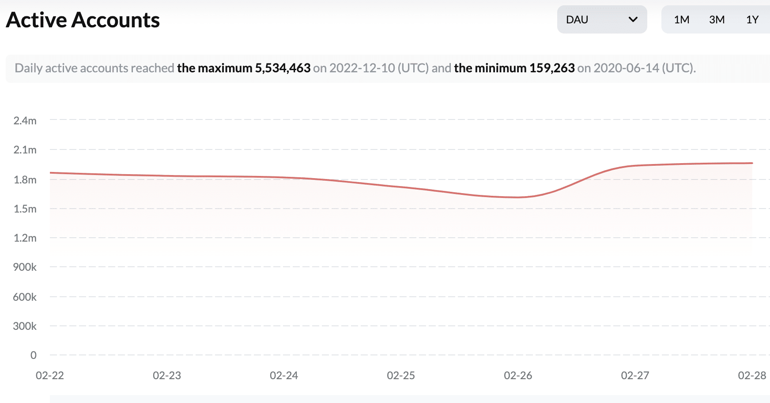Click the 02-26 x-axis date label
770x403 pixels.
pyautogui.click(x=518, y=375)
